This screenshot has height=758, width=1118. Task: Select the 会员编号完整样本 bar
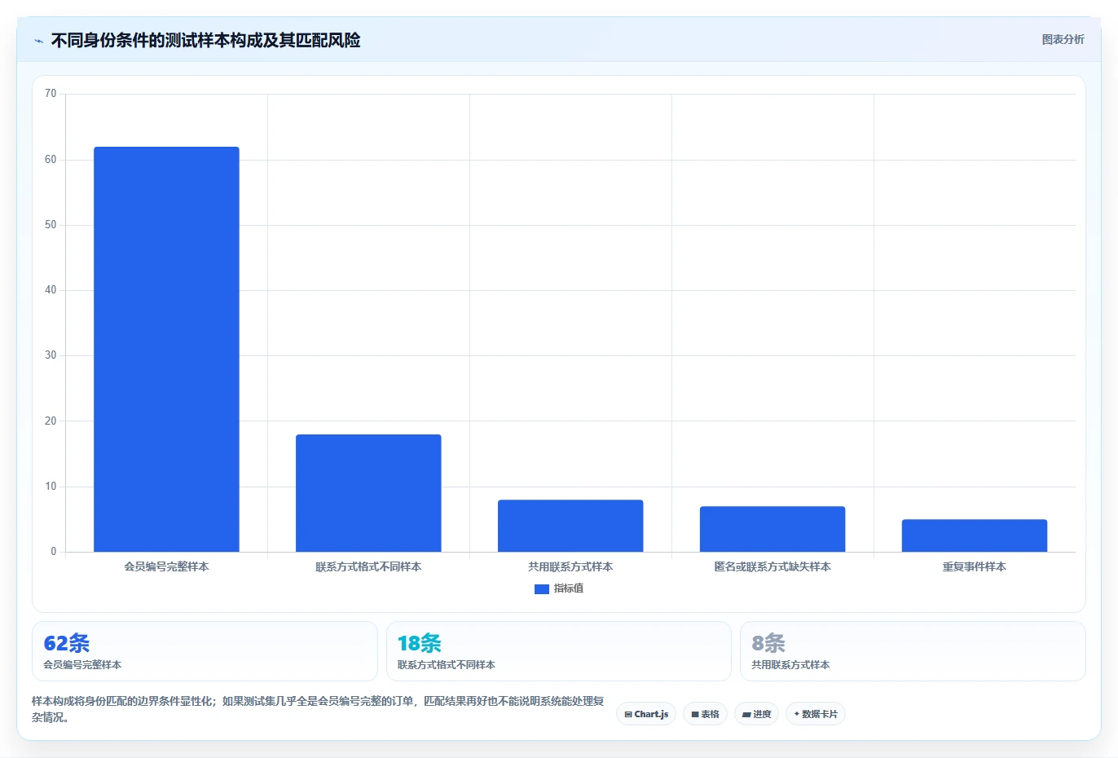pyautogui.click(x=166, y=350)
